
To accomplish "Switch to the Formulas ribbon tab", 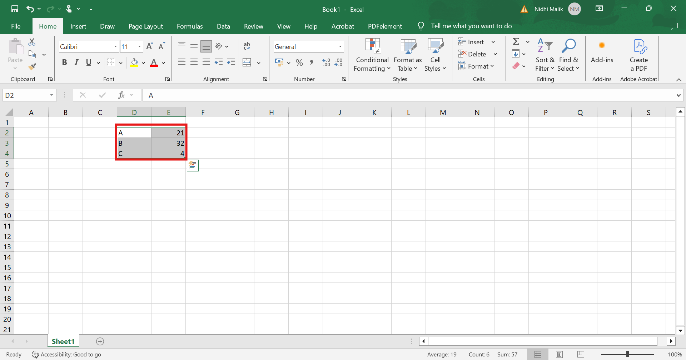I will 190,26.
